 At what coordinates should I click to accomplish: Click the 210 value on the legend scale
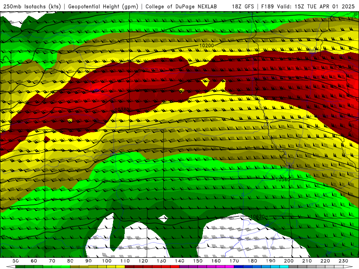pyautogui.click(x=307, y=261)
